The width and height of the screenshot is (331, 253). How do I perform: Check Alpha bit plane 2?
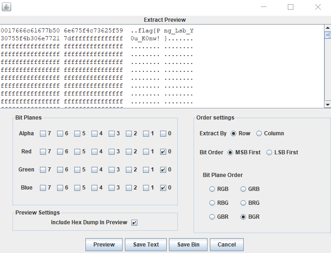tap(129, 134)
